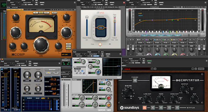Select Decapitator style N
The height and width of the screenshot is (112, 208).
[x=161, y=108]
